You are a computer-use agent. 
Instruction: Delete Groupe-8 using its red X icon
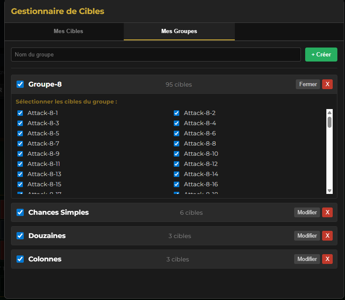coord(327,84)
